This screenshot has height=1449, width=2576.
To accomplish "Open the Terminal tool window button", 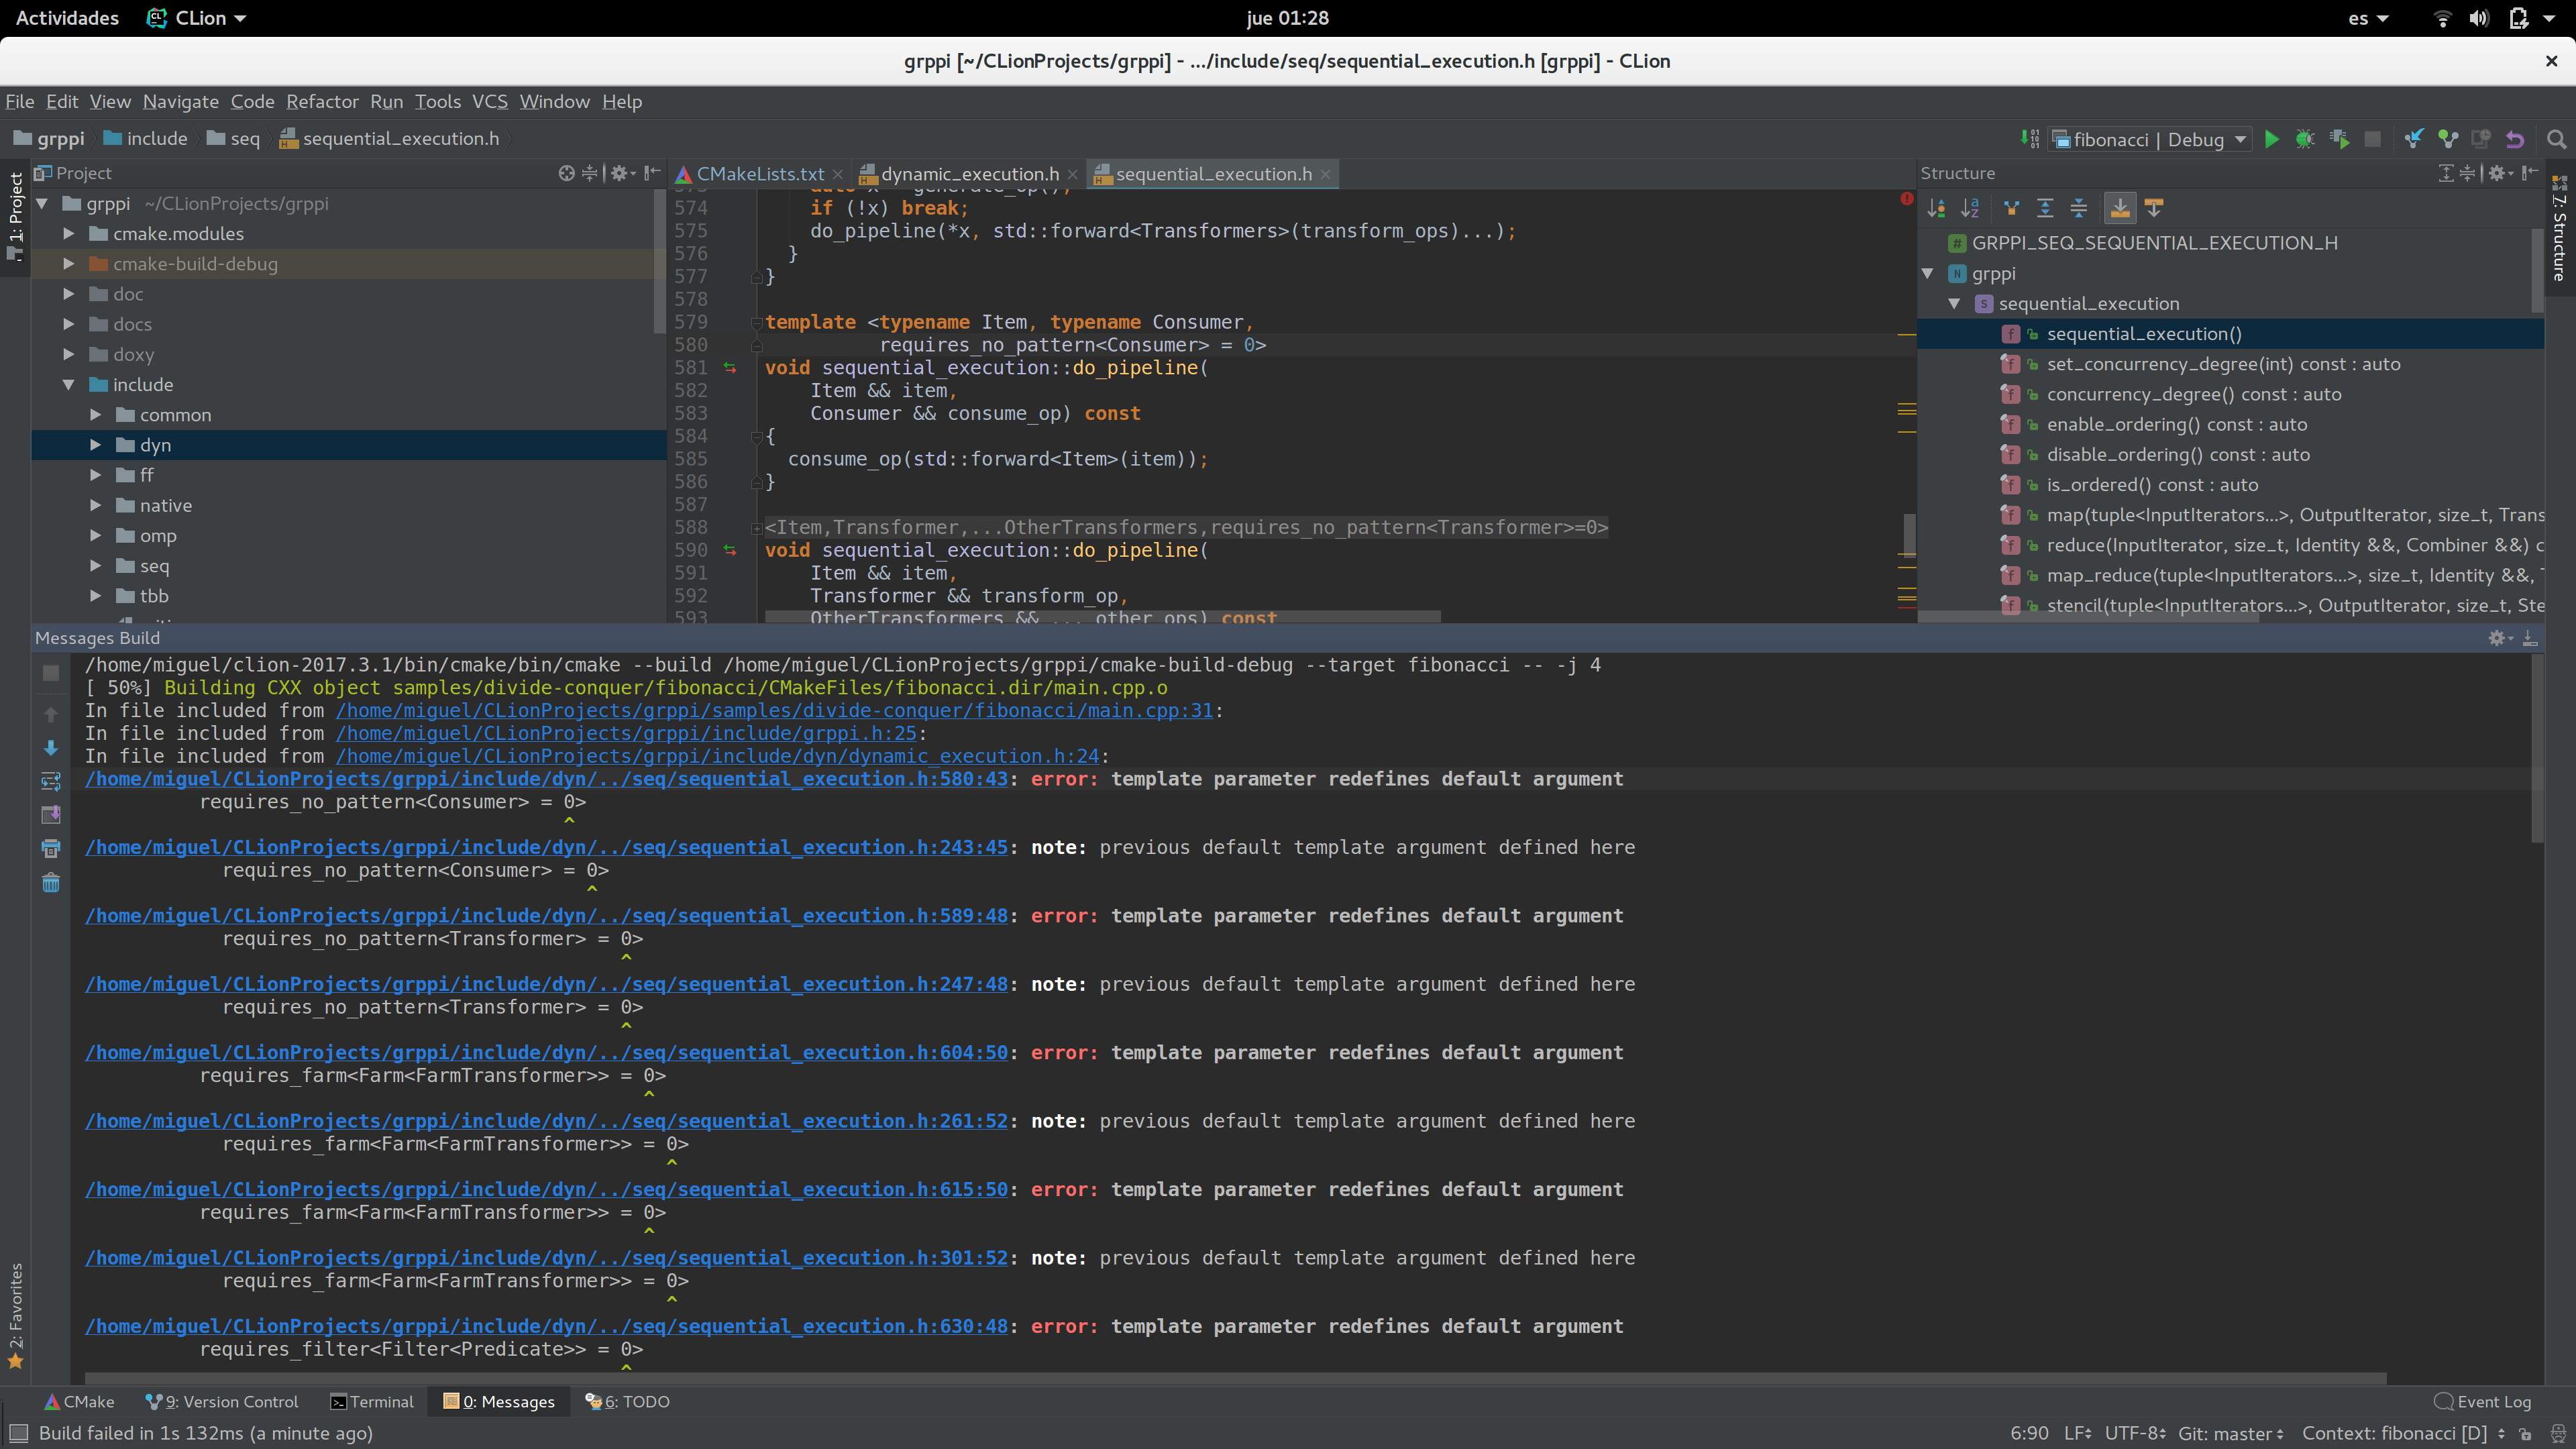I will click(372, 1402).
